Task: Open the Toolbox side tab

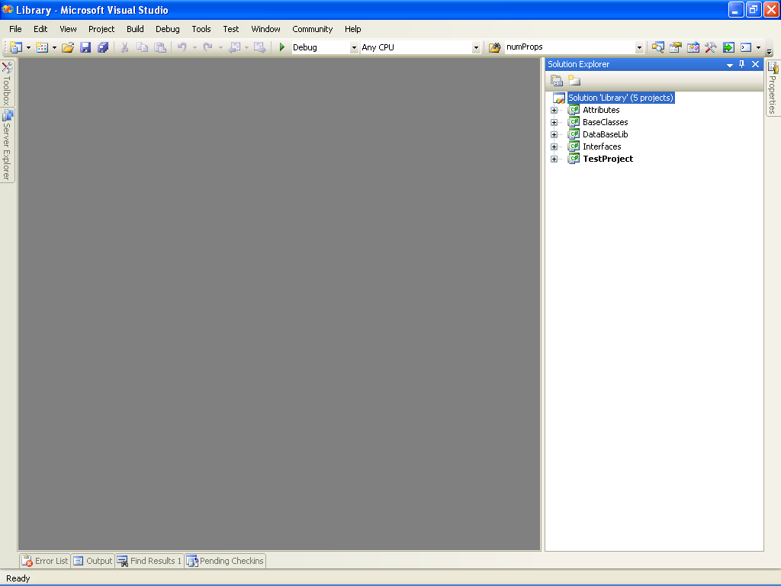Action: [7, 83]
